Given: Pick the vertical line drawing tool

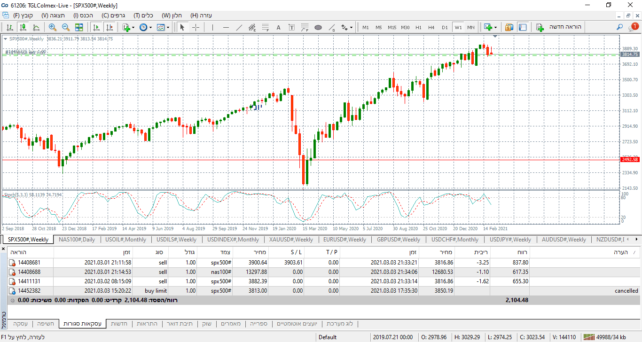Looking at the screenshot, I should pyautogui.click(x=212, y=27).
